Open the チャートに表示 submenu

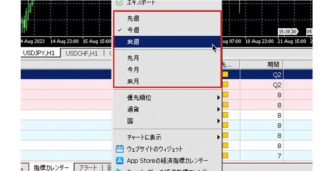[x=167, y=137]
